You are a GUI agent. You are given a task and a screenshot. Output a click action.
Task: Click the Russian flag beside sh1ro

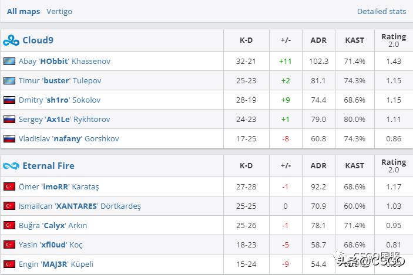(9, 100)
